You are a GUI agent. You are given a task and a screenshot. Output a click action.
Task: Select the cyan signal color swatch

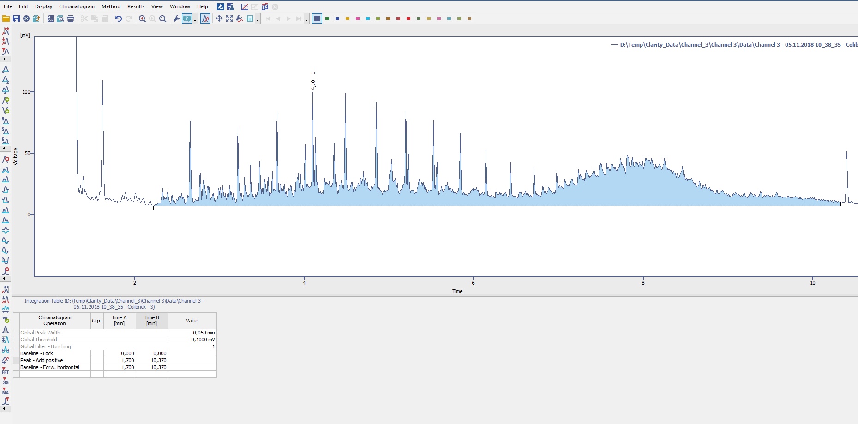[x=368, y=18]
